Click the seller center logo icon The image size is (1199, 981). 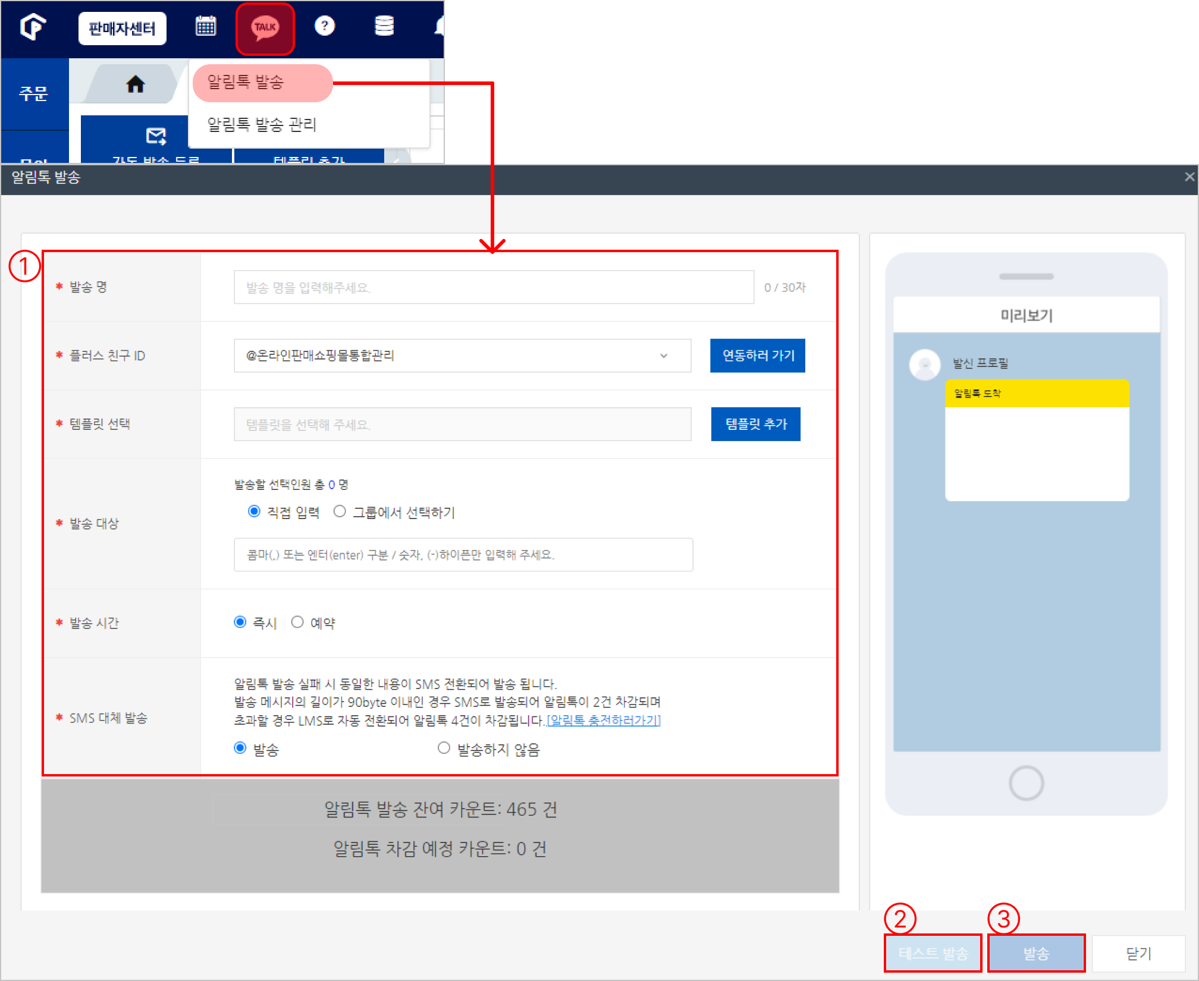33,27
